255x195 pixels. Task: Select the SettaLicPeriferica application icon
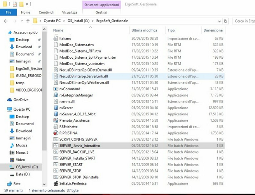click(x=56, y=183)
